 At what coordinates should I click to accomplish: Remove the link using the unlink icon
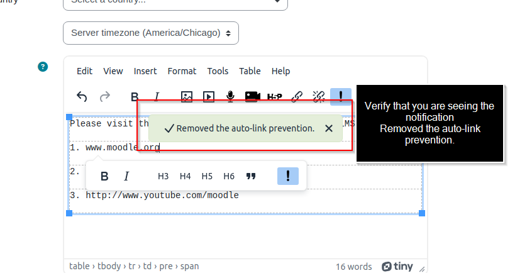tap(319, 97)
